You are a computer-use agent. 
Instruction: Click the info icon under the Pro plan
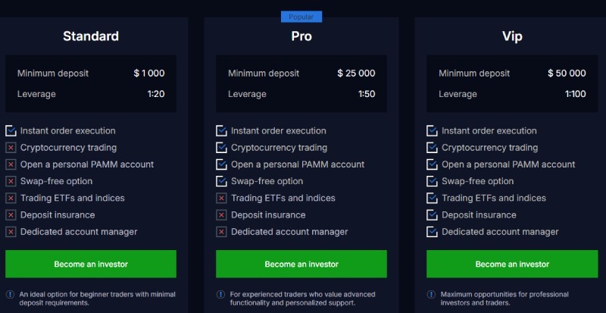(220, 294)
